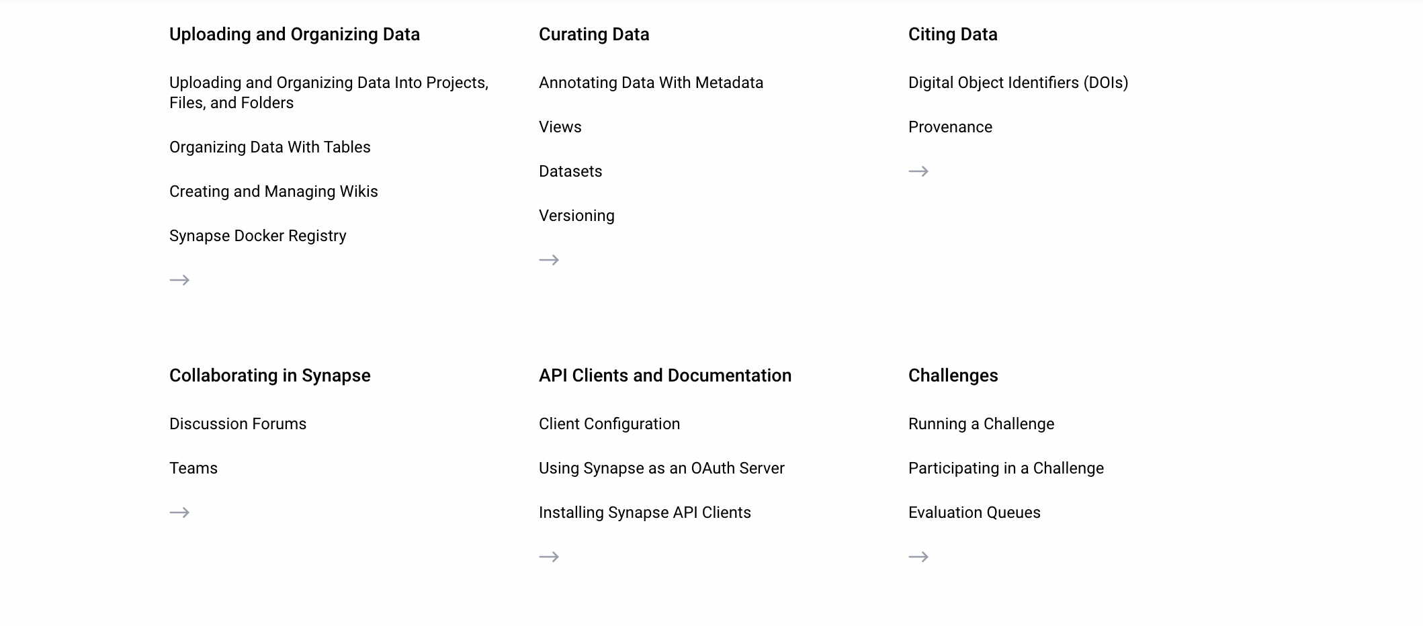Go to Creating and Managing Wikis

[273, 191]
